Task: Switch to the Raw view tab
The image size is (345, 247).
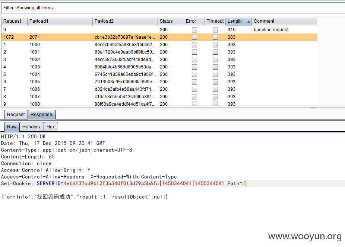Action: [x=12, y=127]
